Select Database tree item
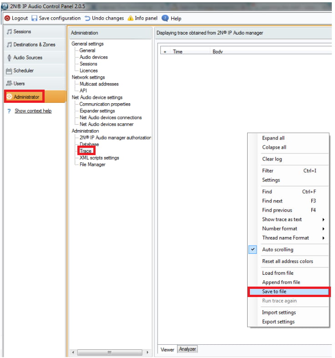This screenshot has width=335, height=358. tap(89, 144)
